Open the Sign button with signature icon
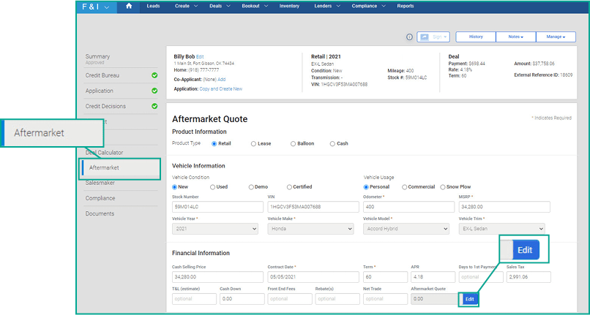590x315 pixels. tap(433, 37)
